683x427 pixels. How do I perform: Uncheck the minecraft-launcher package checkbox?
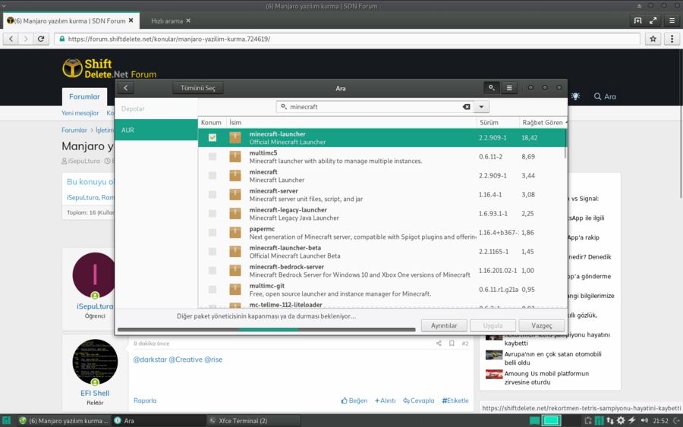(212, 138)
